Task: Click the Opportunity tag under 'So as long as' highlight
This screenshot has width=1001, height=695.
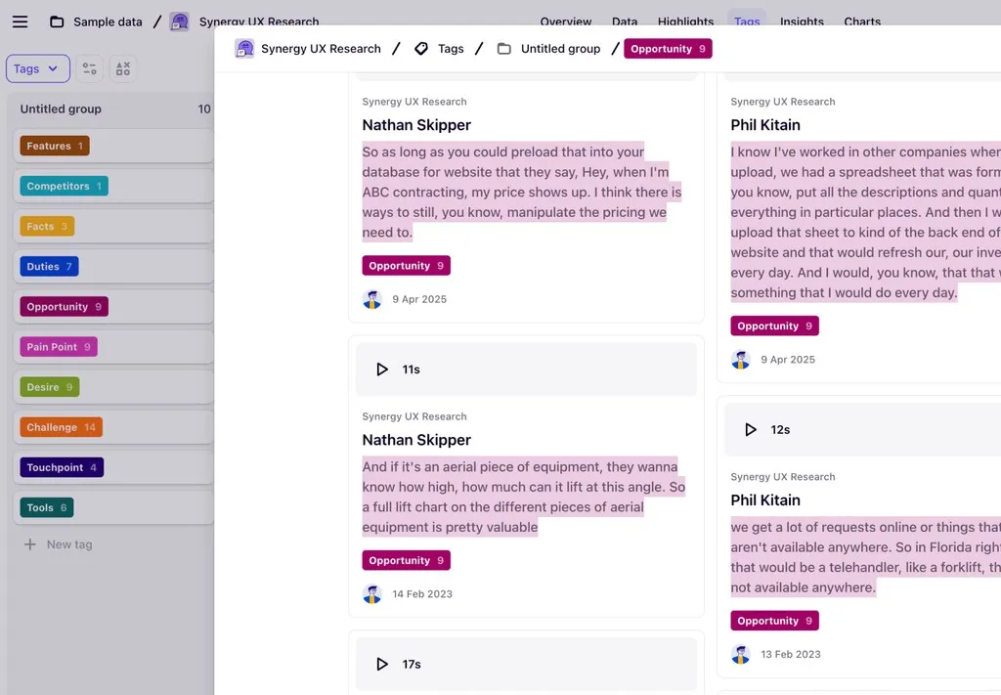Action: tap(406, 266)
